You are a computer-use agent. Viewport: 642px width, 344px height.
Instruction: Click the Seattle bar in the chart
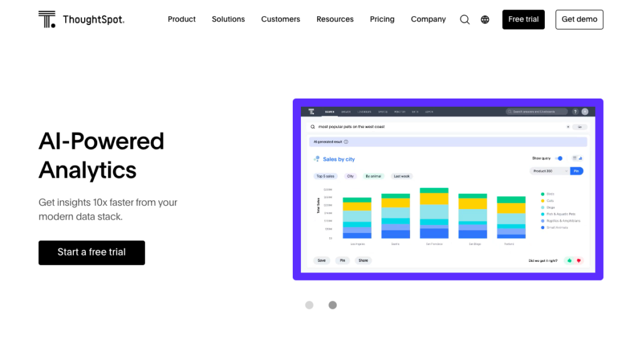pos(396,216)
